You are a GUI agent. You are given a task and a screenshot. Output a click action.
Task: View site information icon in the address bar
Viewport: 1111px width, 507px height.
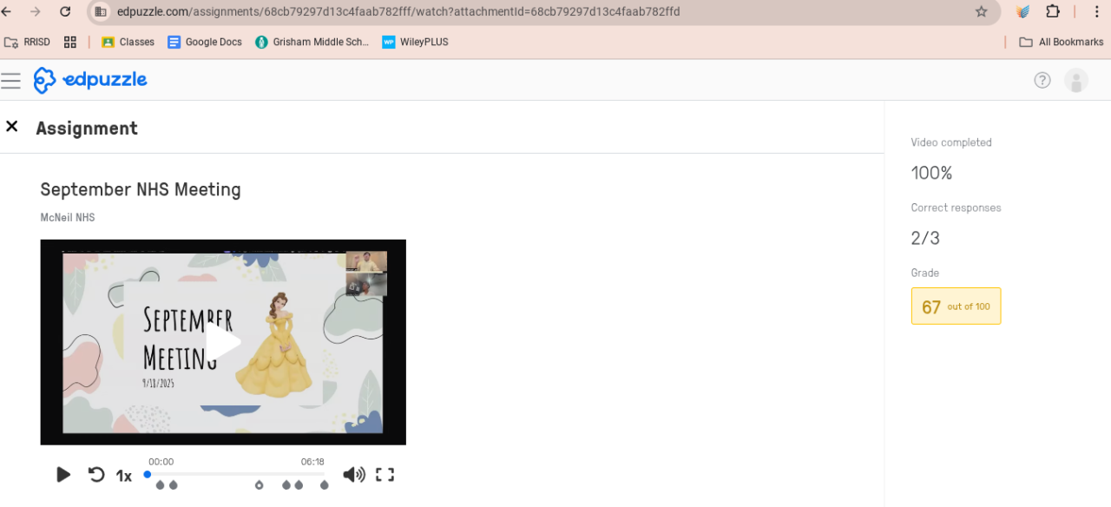coord(101,11)
